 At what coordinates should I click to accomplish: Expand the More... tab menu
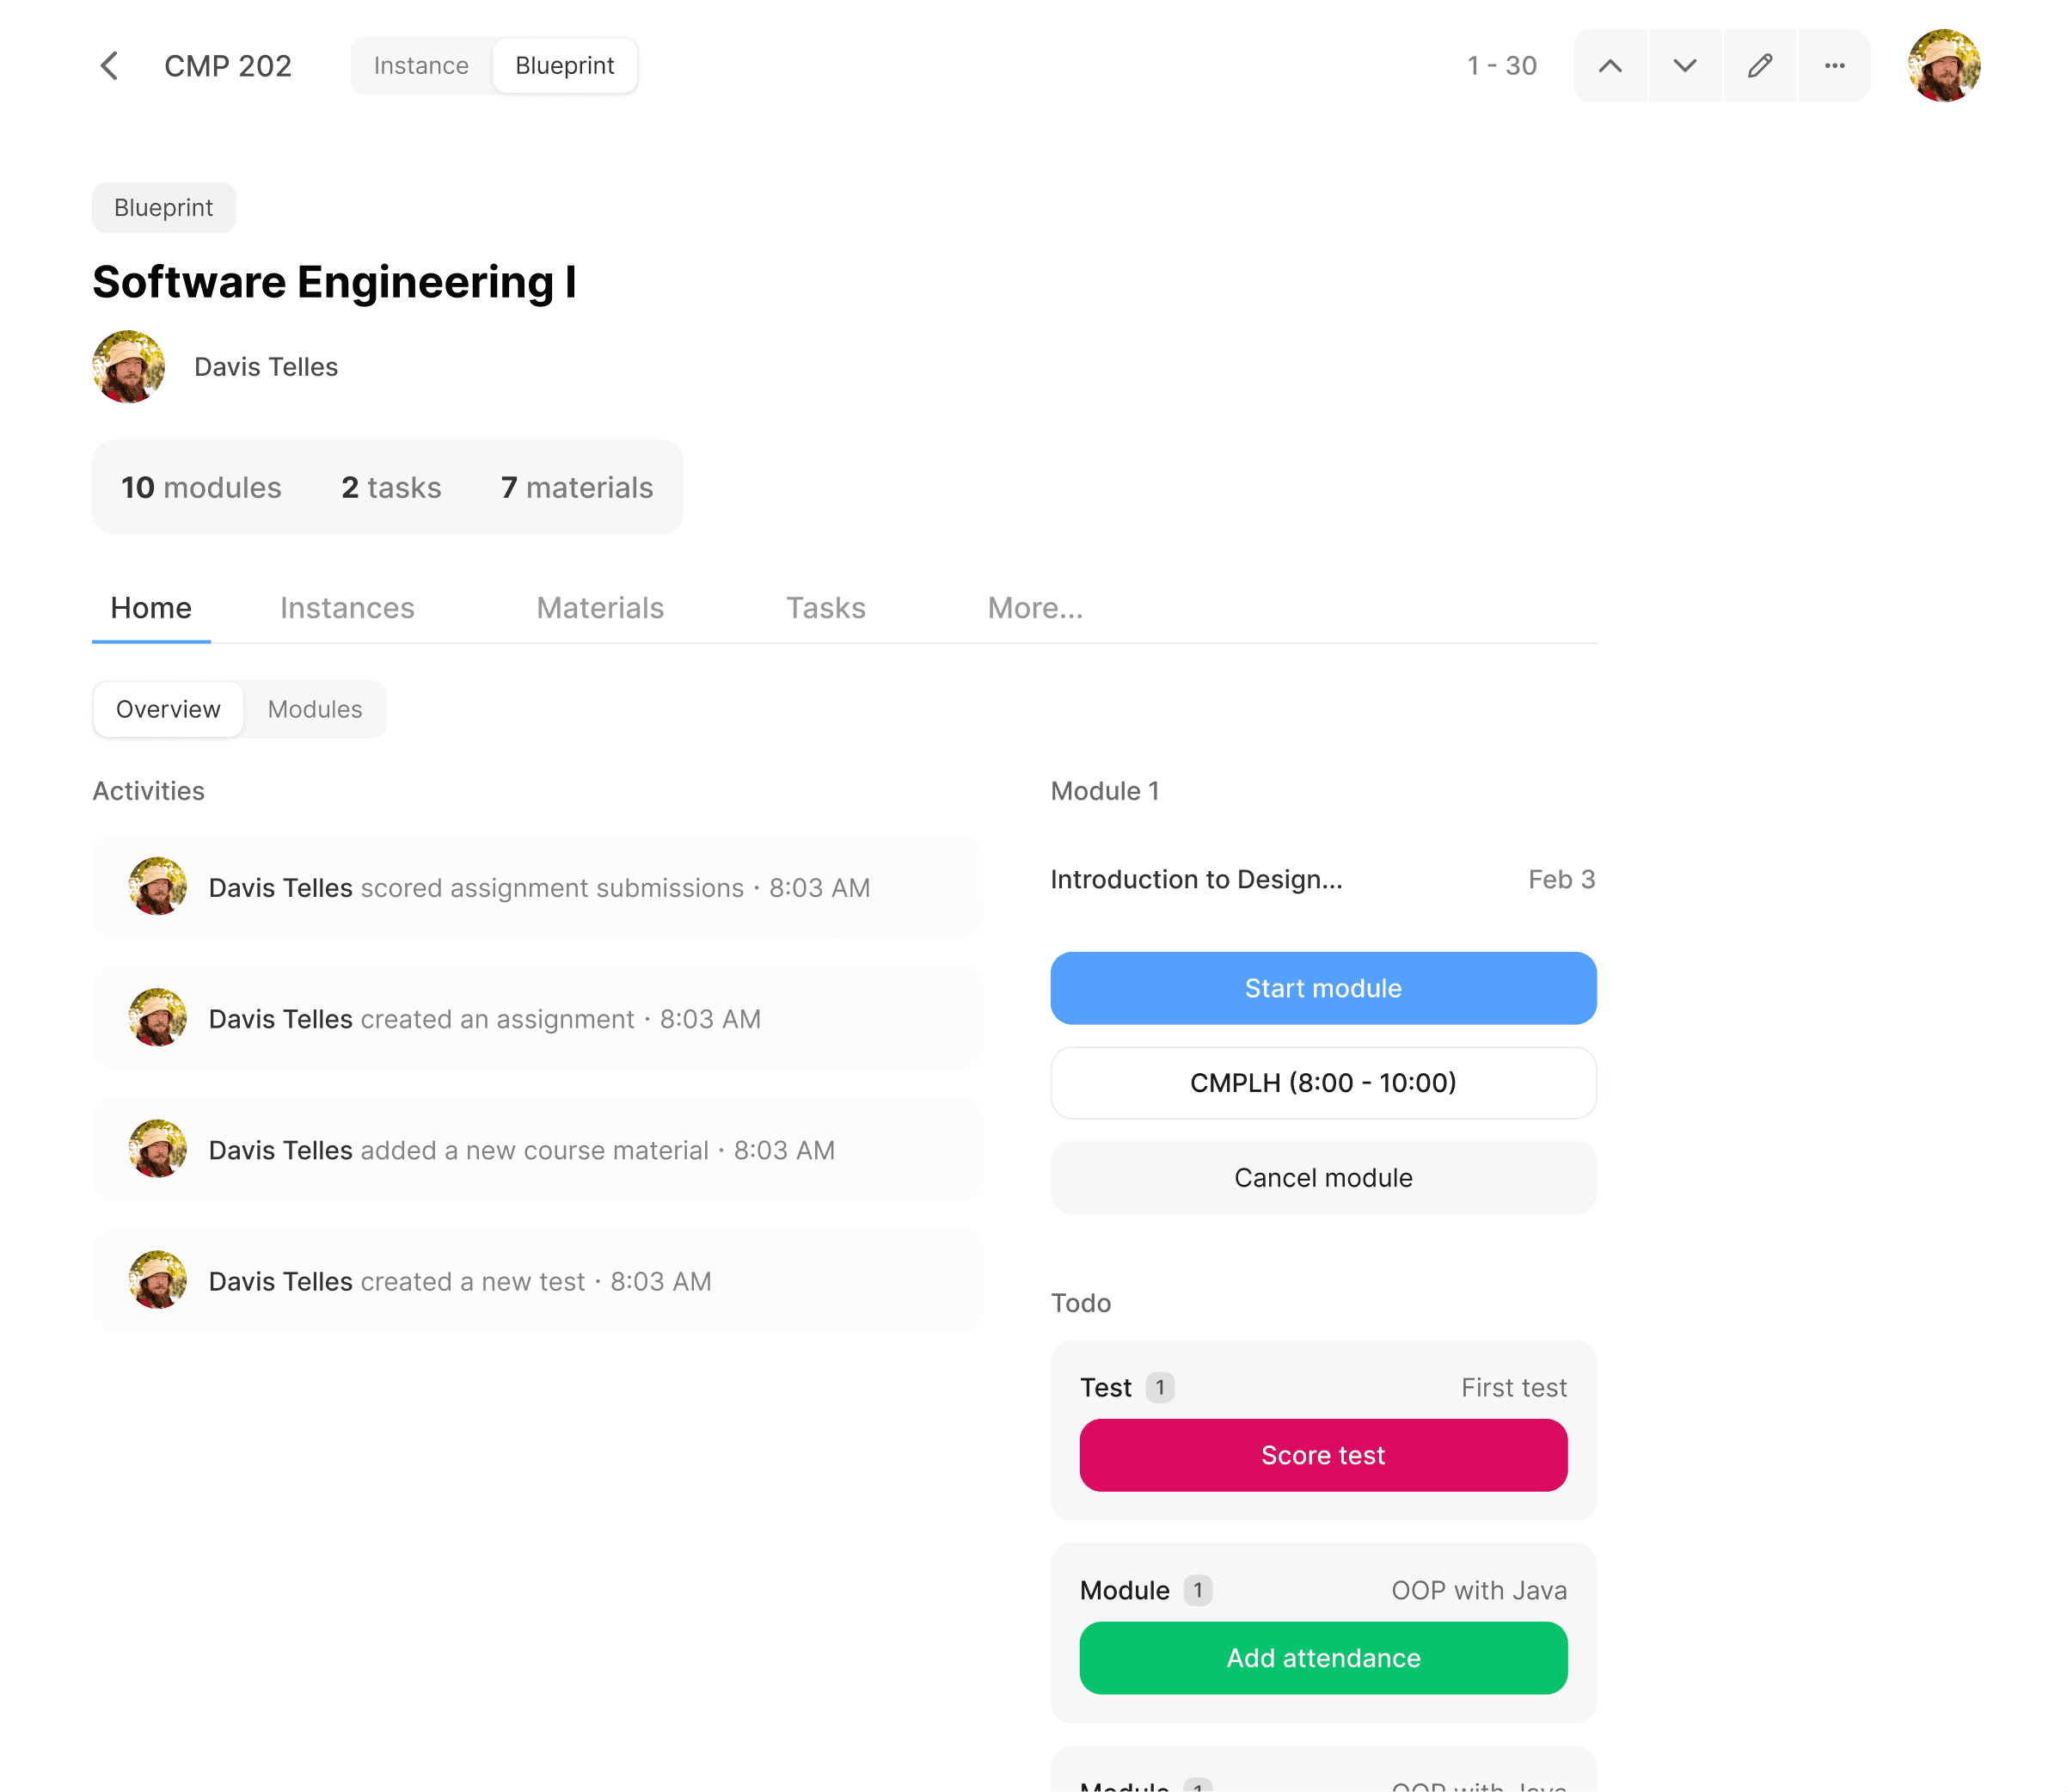click(x=1035, y=608)
